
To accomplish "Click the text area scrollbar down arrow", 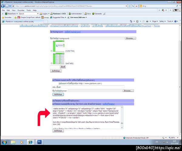I will point(122,128).
